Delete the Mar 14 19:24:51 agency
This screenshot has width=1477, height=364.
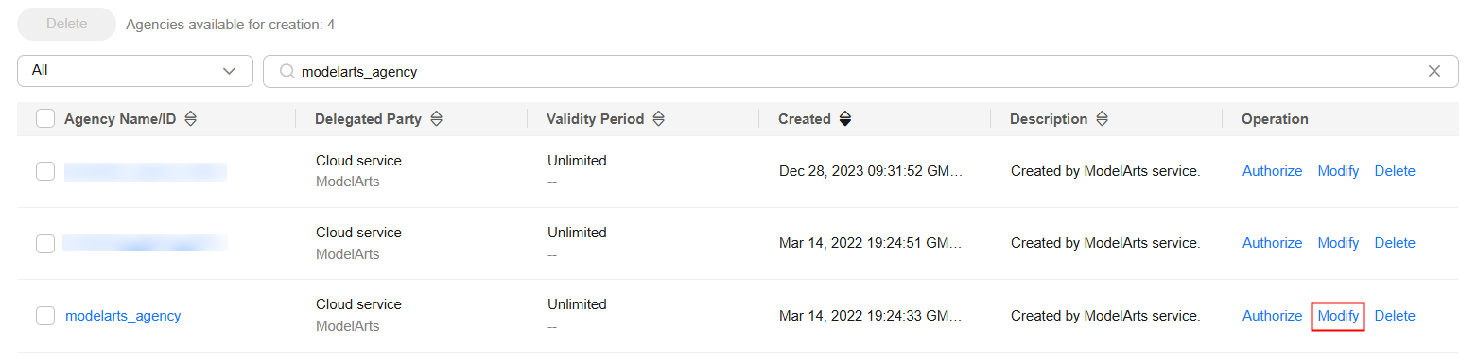(x=1395, y=243)
